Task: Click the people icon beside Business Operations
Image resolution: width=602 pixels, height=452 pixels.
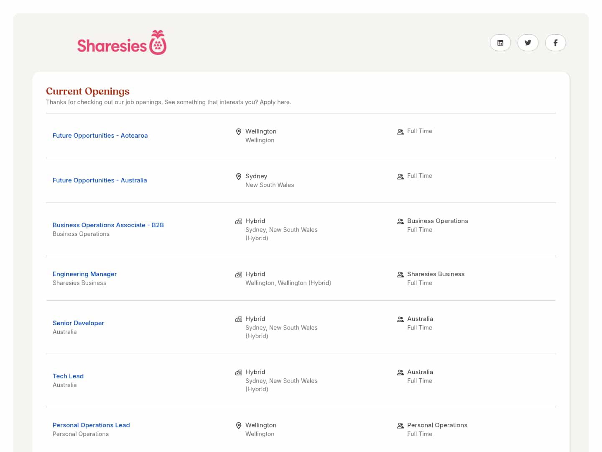Action: tap(400, 221)
